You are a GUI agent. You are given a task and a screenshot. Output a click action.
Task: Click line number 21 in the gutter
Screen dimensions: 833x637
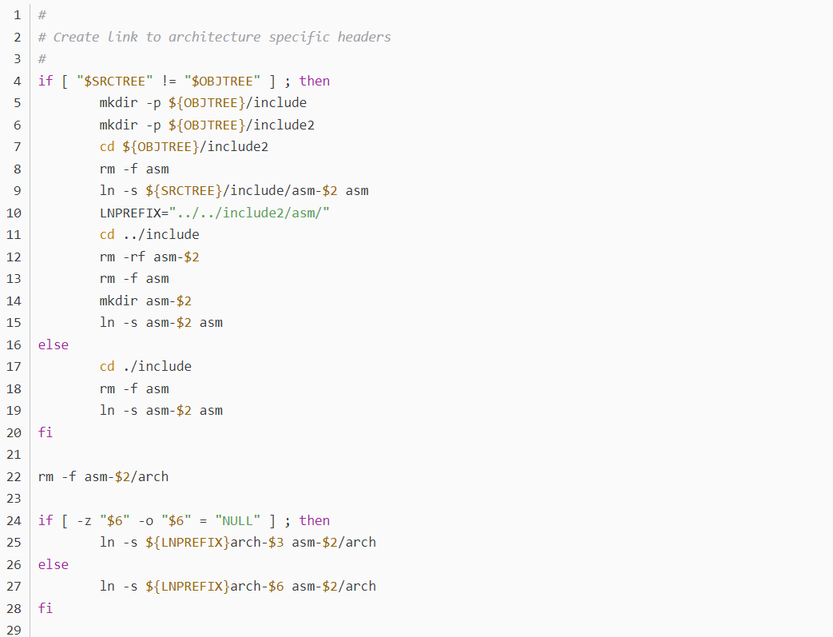14,455
